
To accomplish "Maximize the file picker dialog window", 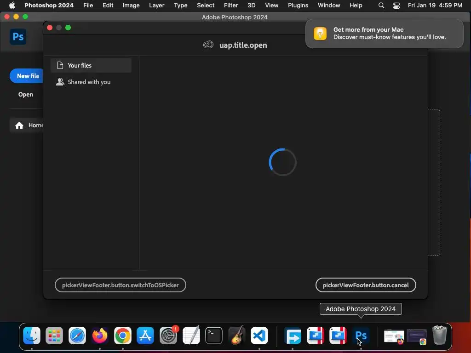I will 68,28.
